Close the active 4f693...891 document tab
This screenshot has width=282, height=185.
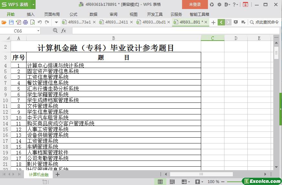click(x=206, y=22)
